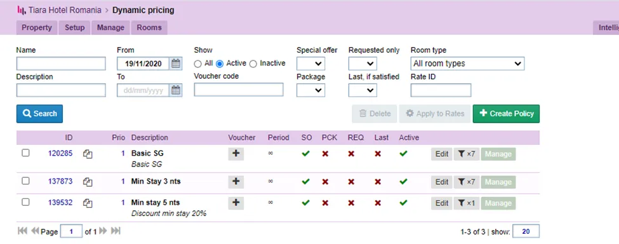
Task: Go to next page arrow
Action: pyautogui.click(x=103, y=231)
